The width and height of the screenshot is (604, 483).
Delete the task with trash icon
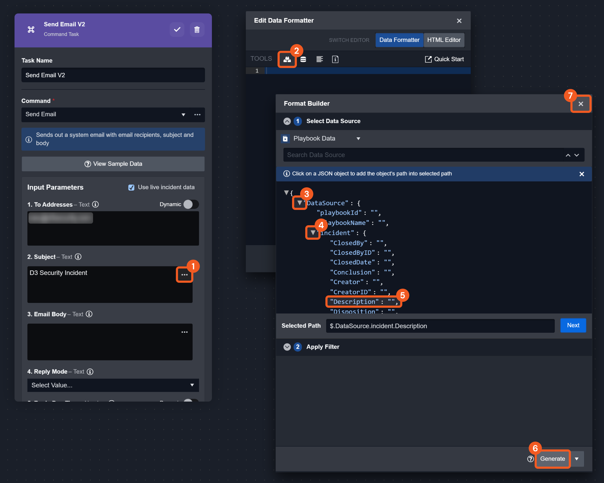click(x=197, y=29)
